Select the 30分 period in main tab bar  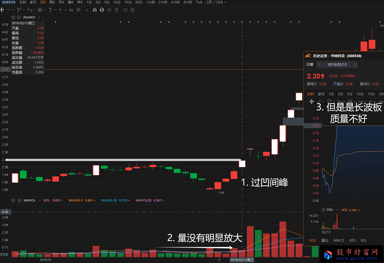[x=139, y=2]
